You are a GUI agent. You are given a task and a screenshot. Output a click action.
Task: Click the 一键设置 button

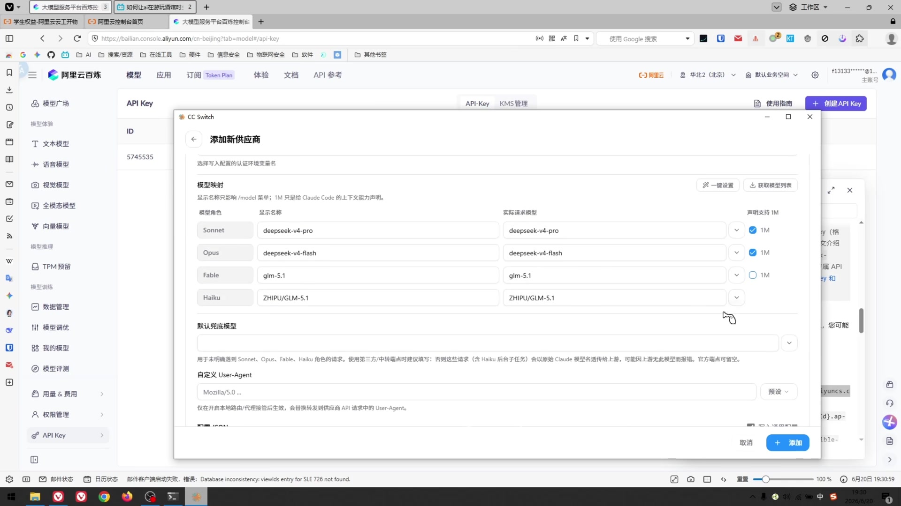coord(718,185)
